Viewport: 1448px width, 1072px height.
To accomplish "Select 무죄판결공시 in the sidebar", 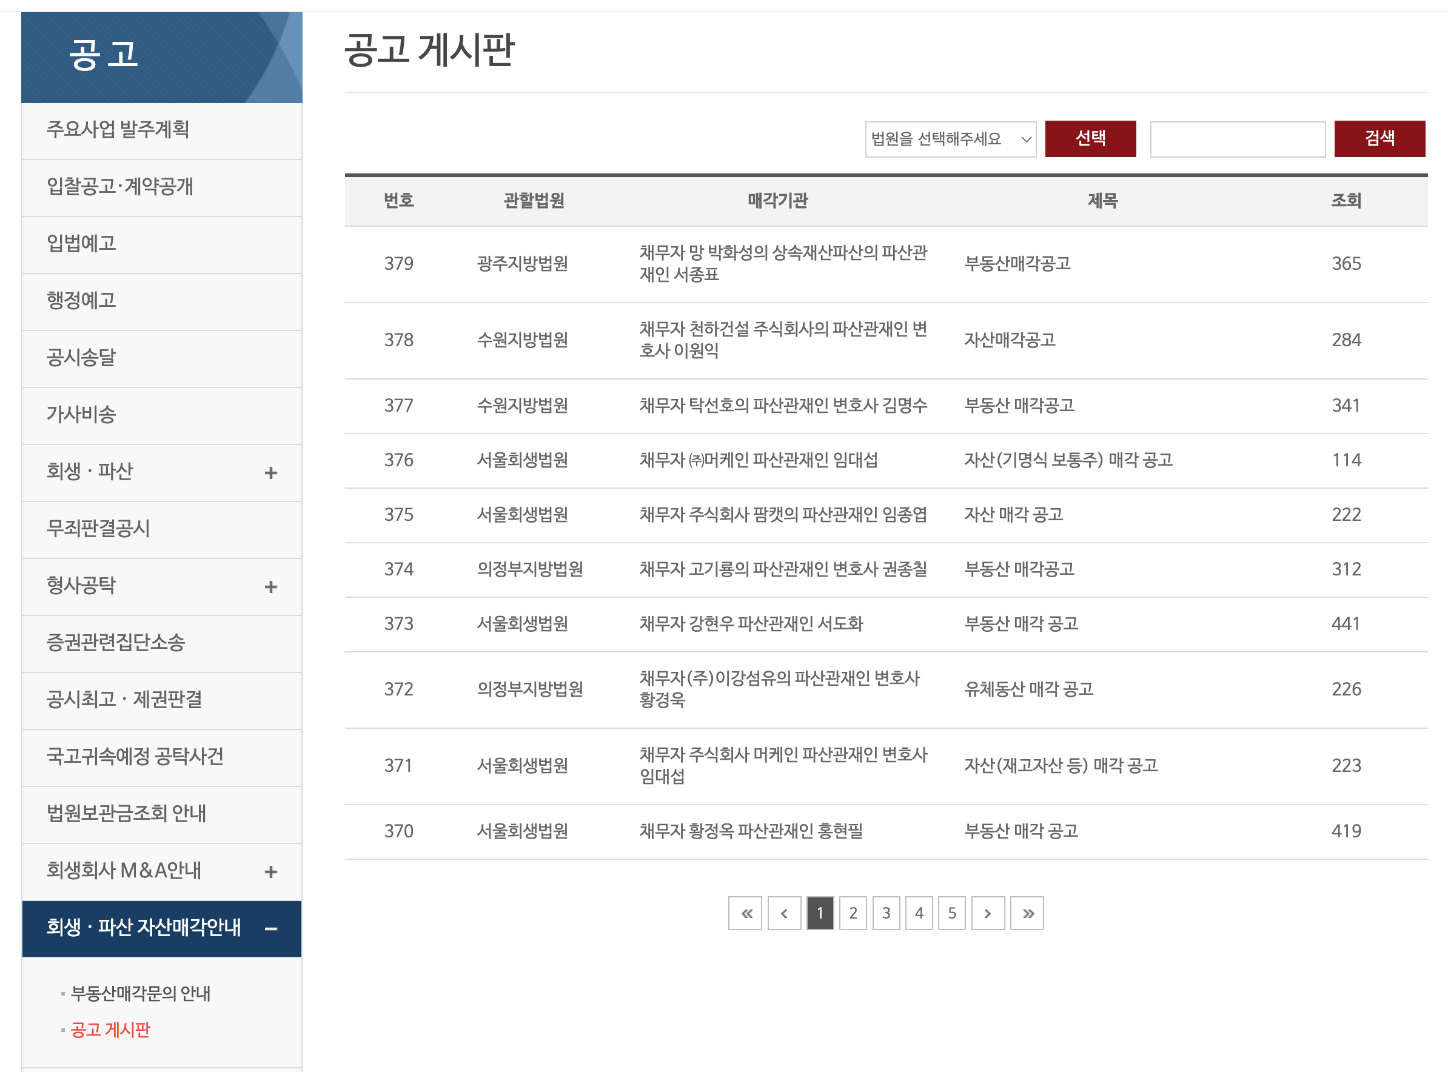I will (98, 528).
